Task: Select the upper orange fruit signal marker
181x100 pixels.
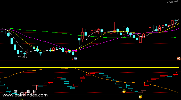Action: coord(124,91)
